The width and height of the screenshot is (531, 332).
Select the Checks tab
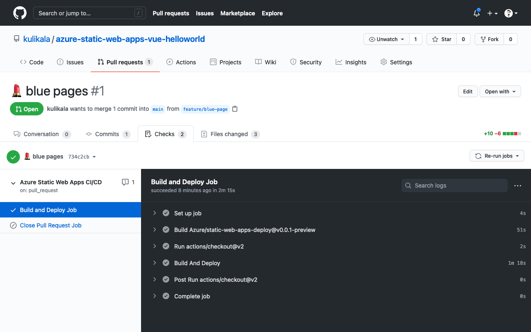pyautogui.click(x=166, y=134)
